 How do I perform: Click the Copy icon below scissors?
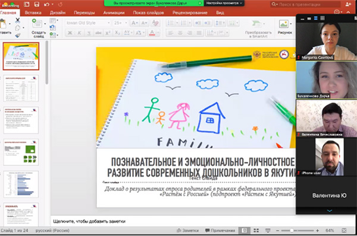17,28
